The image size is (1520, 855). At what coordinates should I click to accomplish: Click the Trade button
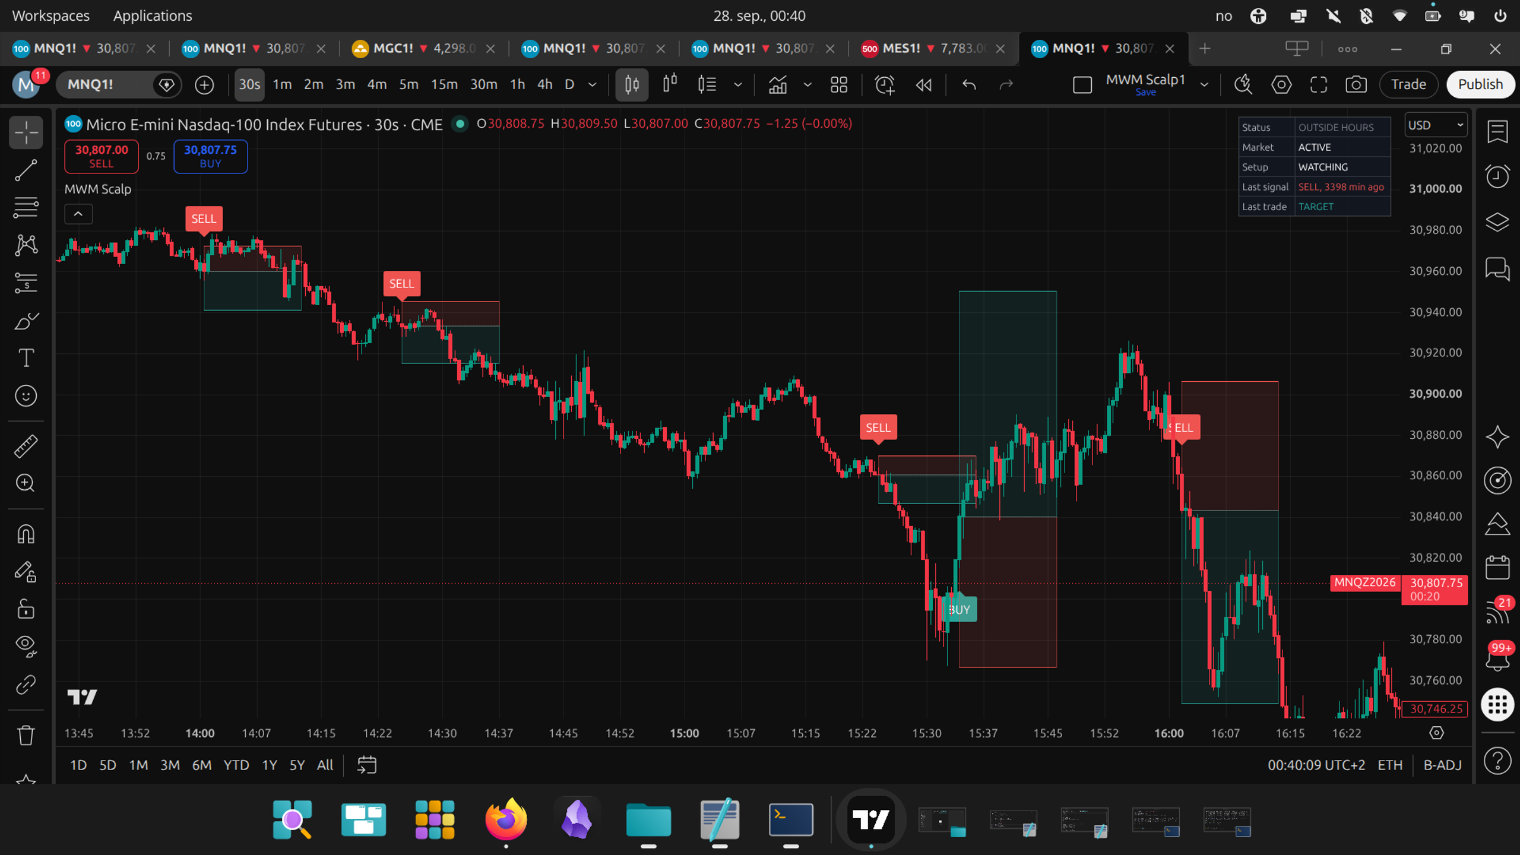coord(1408,84)
